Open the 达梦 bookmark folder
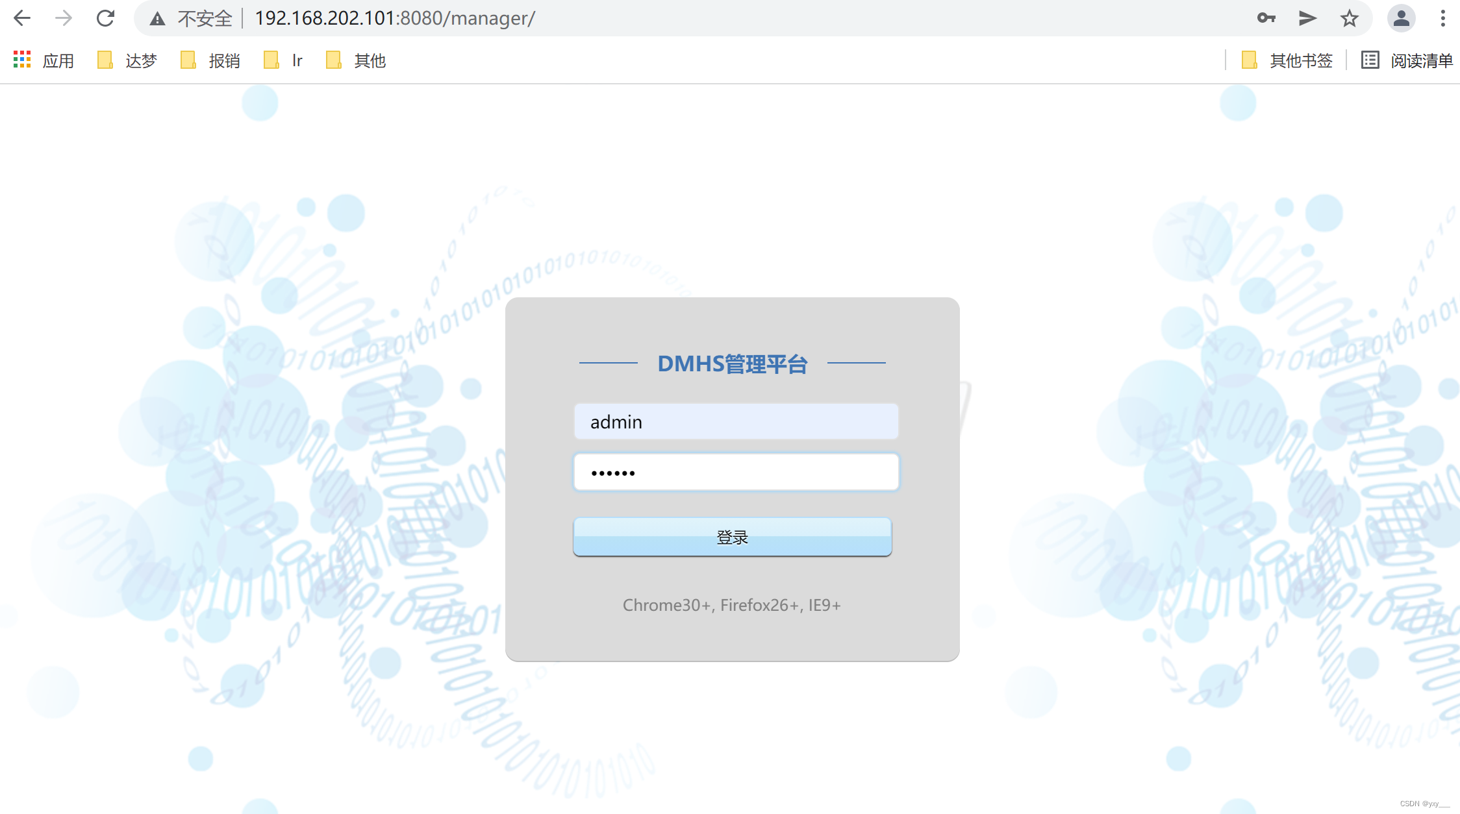 point(127,60)
